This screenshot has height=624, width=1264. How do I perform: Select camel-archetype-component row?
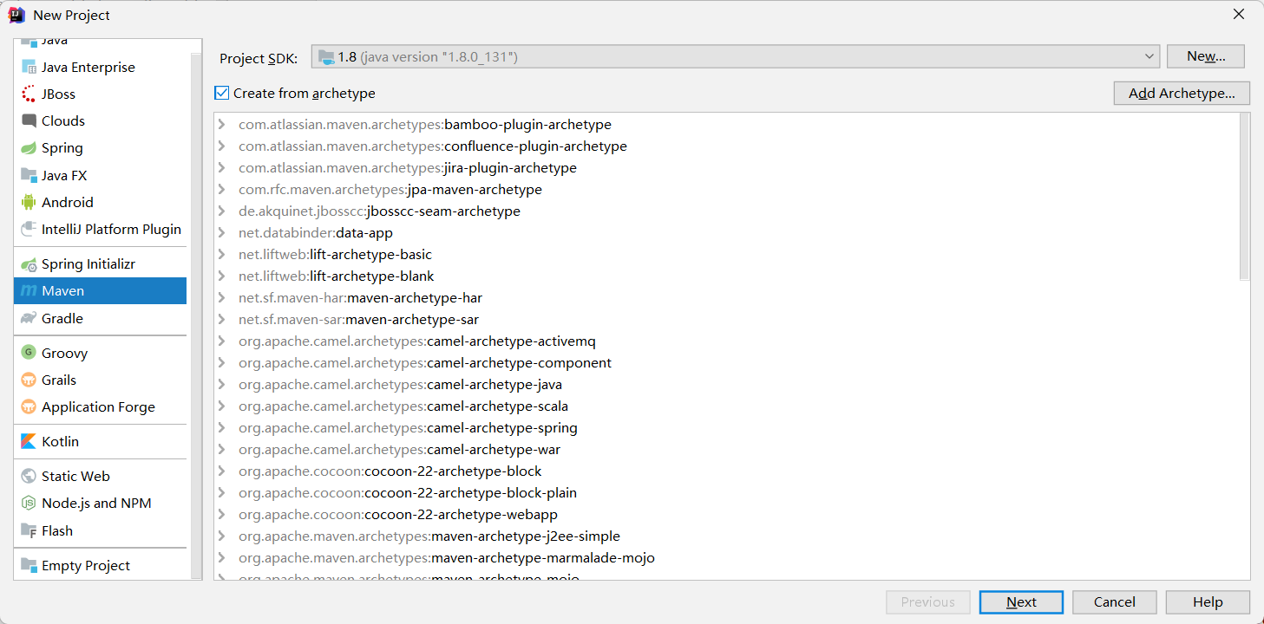[x=727, y=363]
